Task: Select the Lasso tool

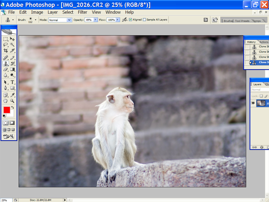Action: click(x=5, y=44)
